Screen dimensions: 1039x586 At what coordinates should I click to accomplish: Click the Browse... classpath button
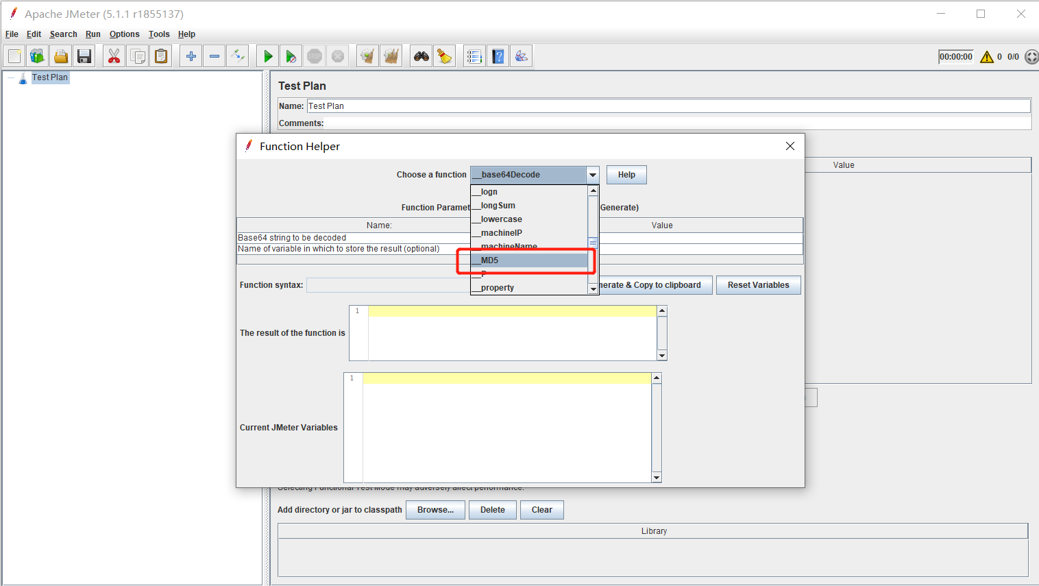435,510
